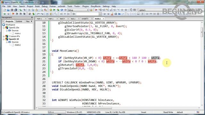
Task: Open the Build menu
Action: click(x=37, y=6)
